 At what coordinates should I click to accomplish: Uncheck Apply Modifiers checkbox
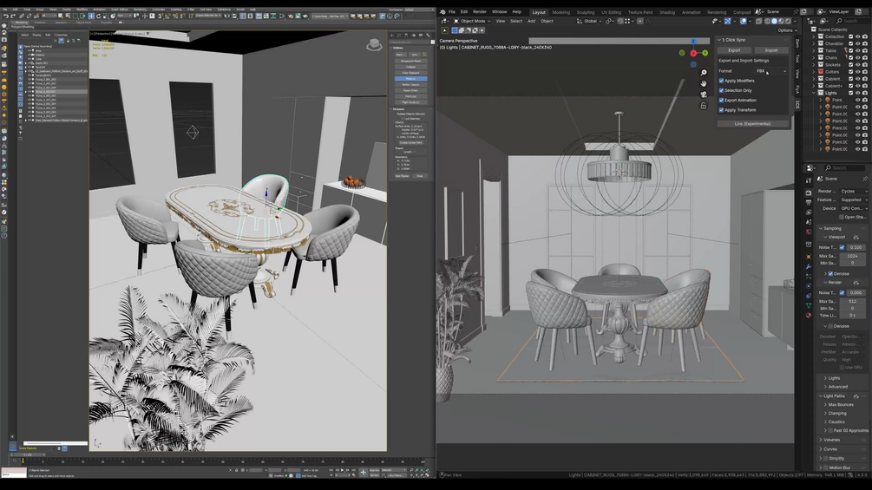click(721, 81)
